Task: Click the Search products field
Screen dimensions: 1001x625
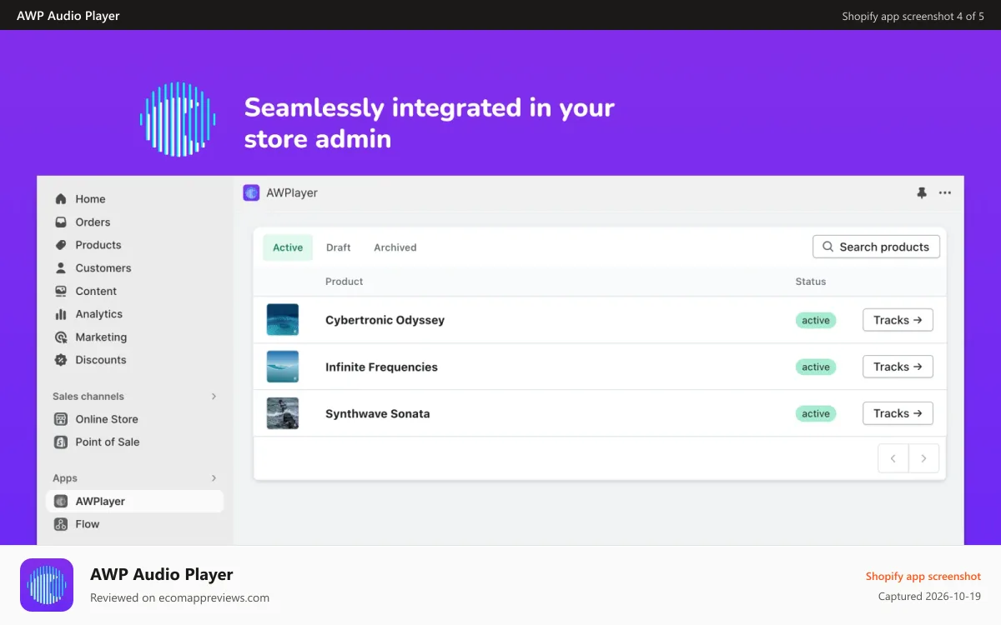Action: click(876, 247)
